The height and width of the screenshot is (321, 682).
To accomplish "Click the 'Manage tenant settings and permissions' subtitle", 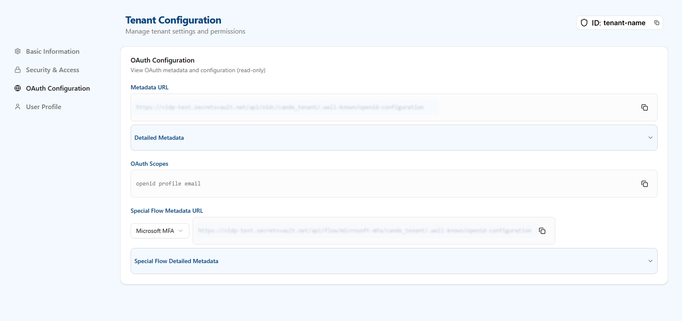I will 185,31.
